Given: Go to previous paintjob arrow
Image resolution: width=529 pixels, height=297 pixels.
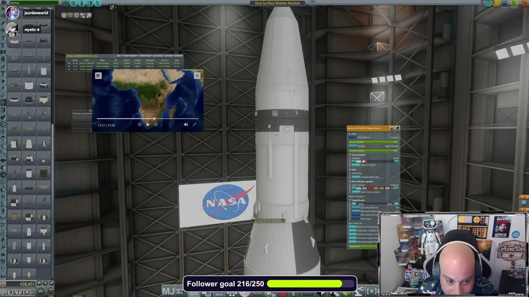Looking at the screenshot, I should point(353,161).
